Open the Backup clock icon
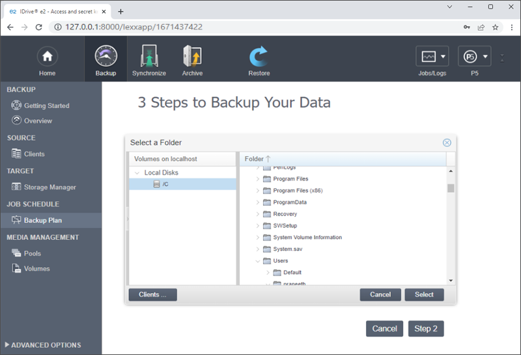This screenshot has height=355, width=521. point(106,56)
